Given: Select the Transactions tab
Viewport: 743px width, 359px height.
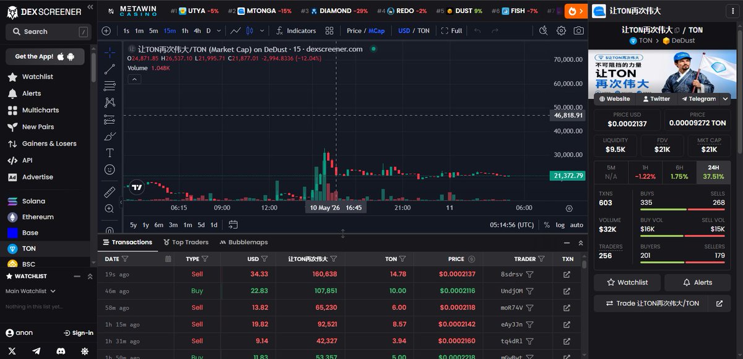Looking at the screenshot, I should pos(128,242).
